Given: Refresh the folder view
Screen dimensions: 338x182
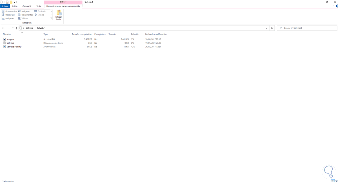Looking at the screenshot, I should 272,28.
